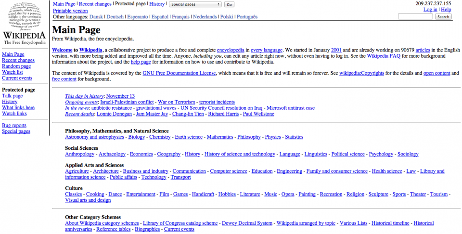Open Talk page in the sidebar

click(13, 96)
